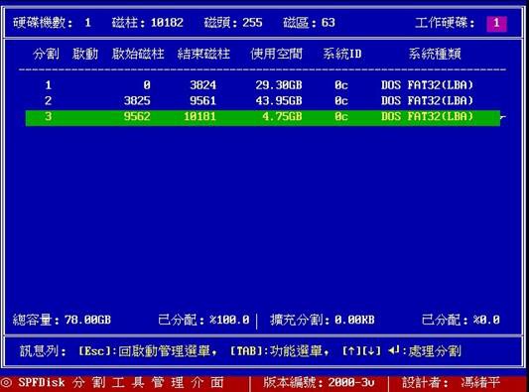Click partition 1 end cylinder 3824

pyautogui.click(x=202, y=85)
